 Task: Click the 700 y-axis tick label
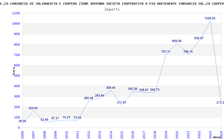point(17,55)
